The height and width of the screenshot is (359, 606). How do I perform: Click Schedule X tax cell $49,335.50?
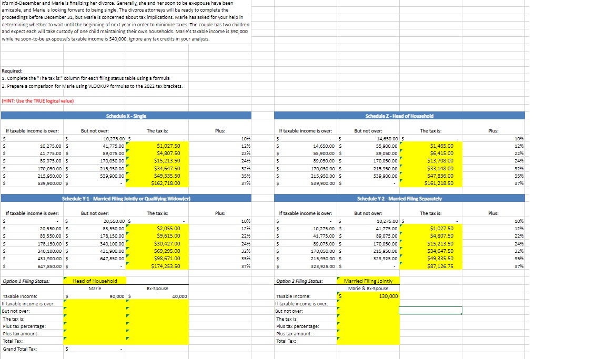pyautogui.click(x=157, y=176)
